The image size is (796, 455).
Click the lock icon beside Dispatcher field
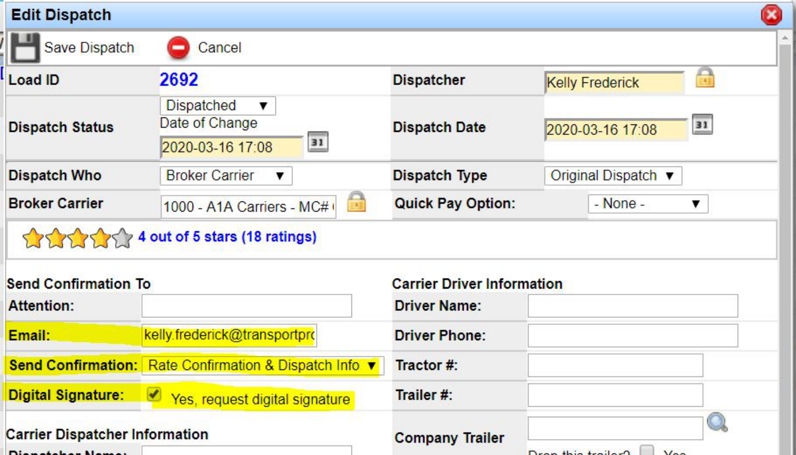[x=705, y=78]
